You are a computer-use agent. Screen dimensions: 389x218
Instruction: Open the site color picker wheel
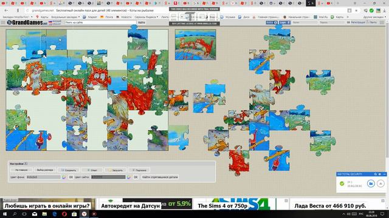128,177
